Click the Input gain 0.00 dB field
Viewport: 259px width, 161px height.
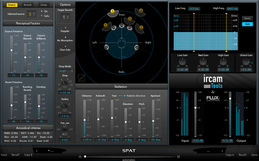point(198,141)
